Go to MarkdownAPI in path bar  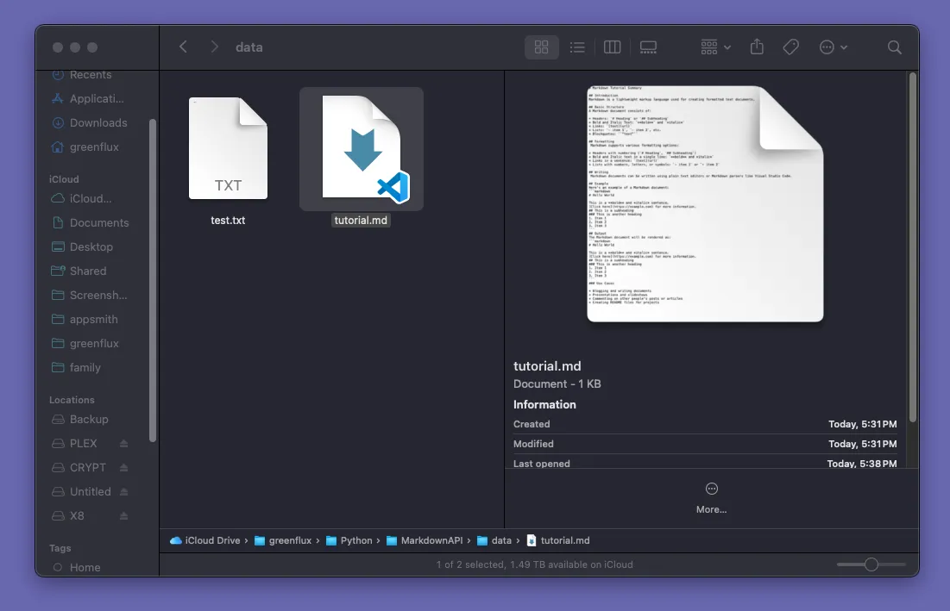pyautogui.click(x=427, y=541)
